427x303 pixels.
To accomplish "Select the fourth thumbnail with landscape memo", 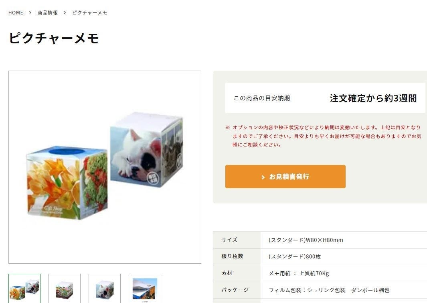I will pyautogui.click(x=145, y=289).
